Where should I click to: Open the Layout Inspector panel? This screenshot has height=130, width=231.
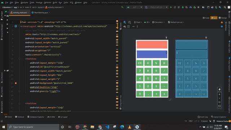tap(218, 117)
